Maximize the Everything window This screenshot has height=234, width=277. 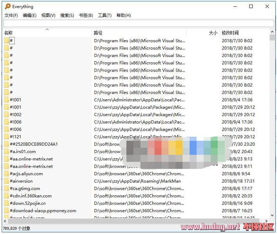pyautogui.click(x=251, y=7)
